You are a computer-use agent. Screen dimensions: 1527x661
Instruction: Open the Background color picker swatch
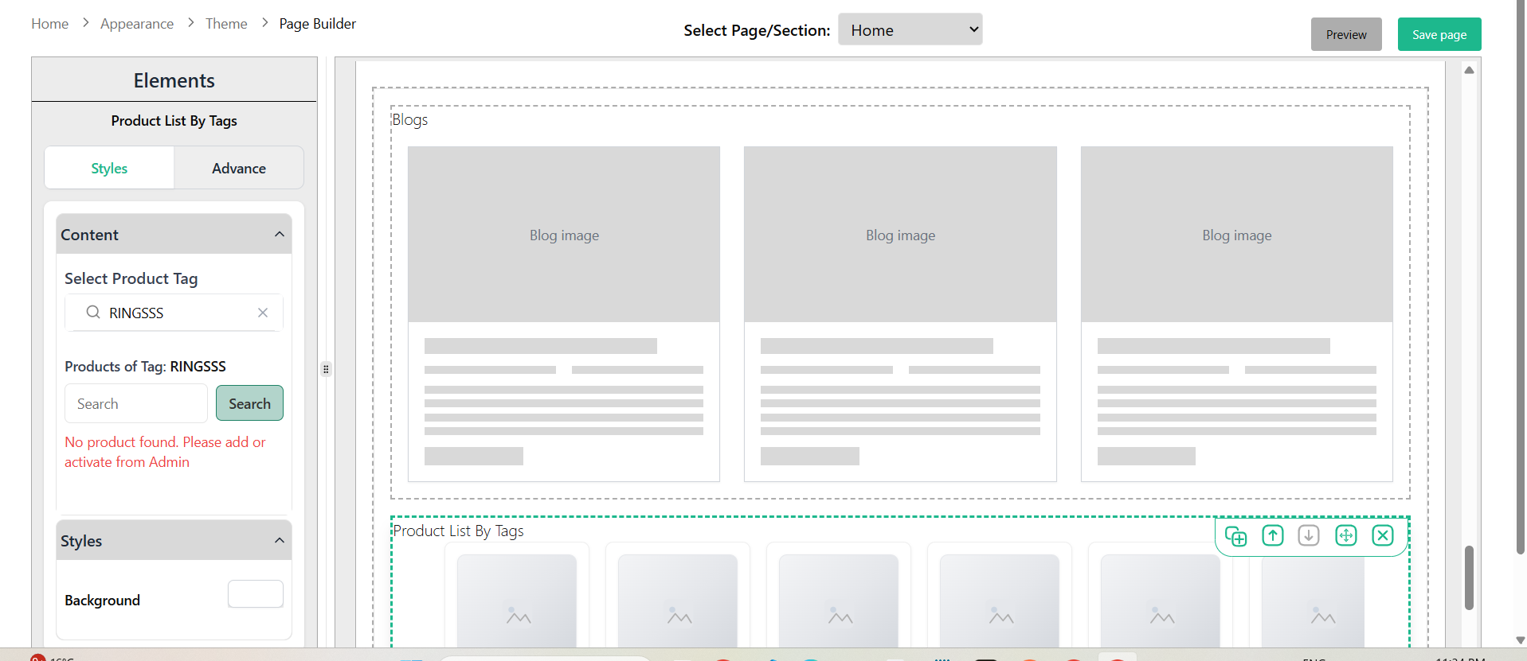[x=256, y=594]
